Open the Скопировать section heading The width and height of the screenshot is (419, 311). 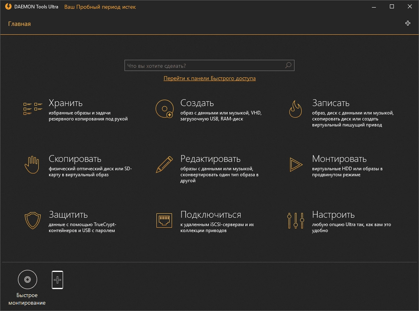coord(75,159)
